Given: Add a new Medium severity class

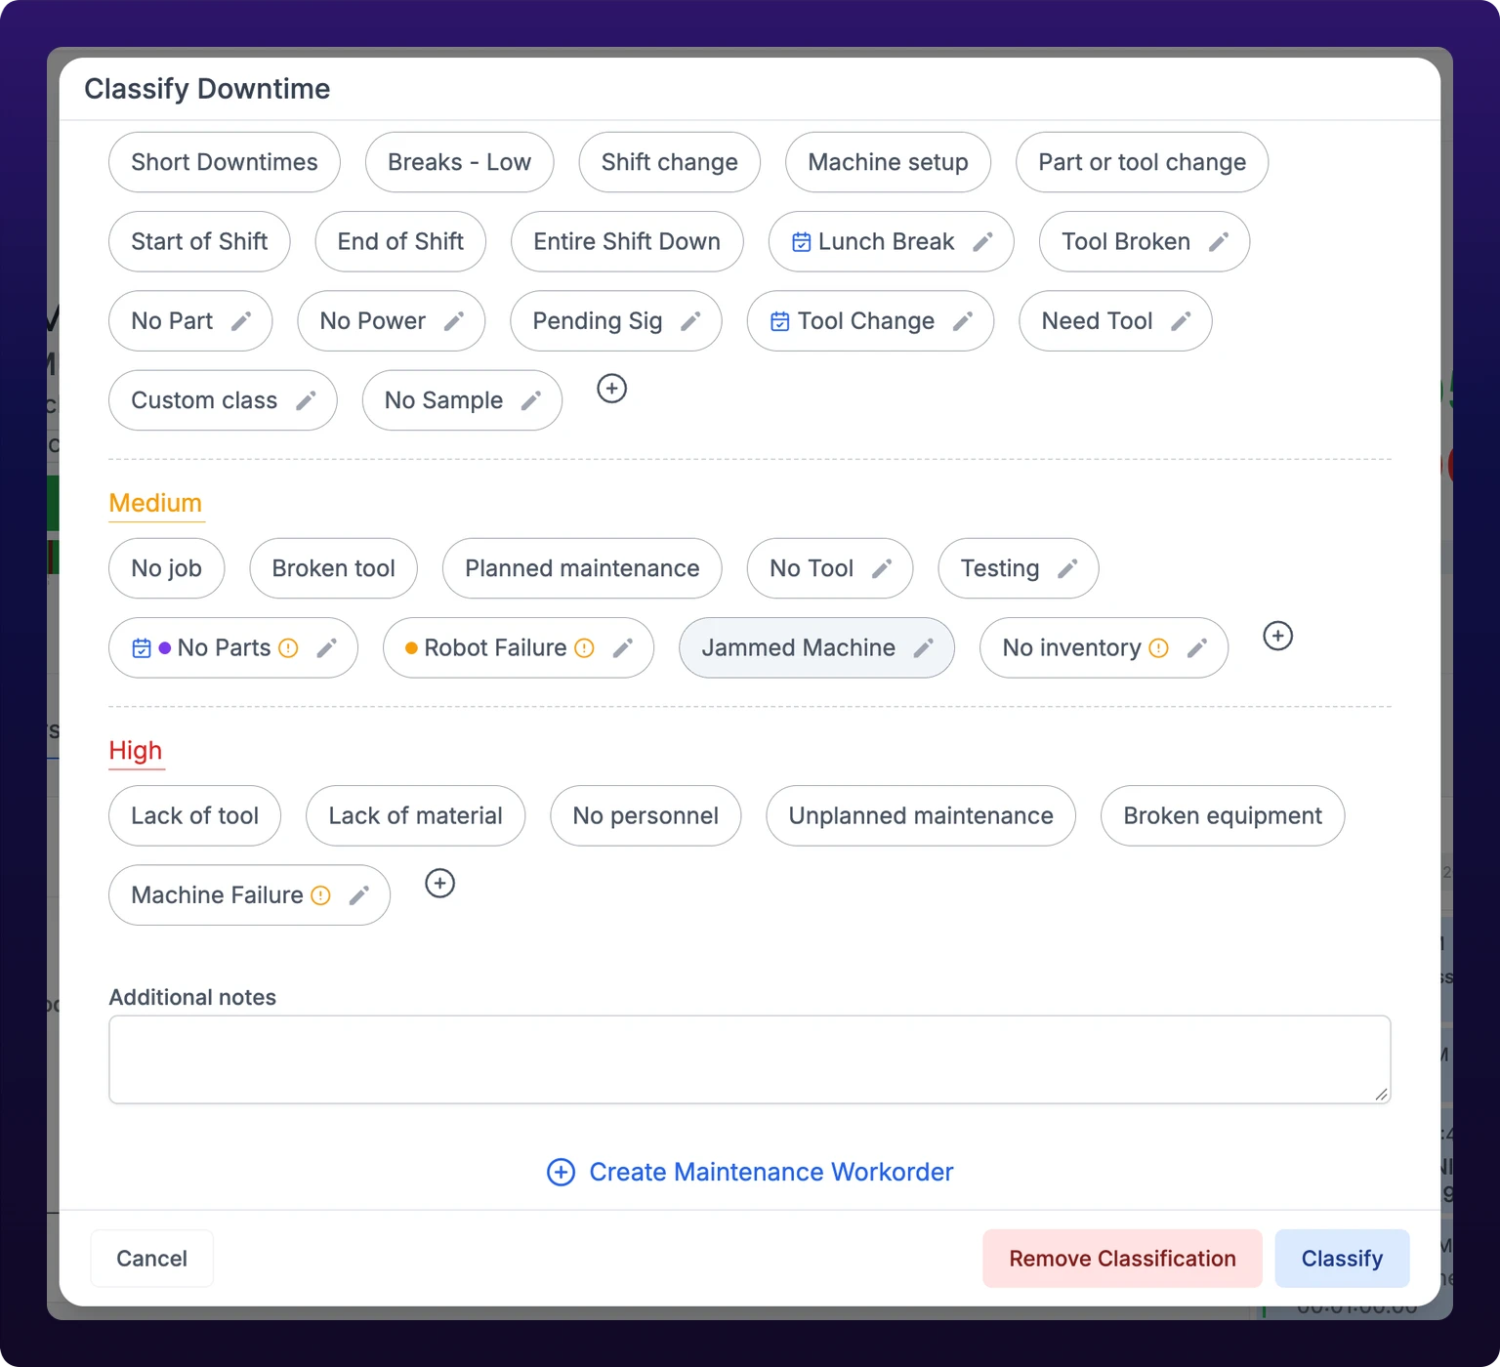Looking at the screenshot, I should click(1278, 636).
